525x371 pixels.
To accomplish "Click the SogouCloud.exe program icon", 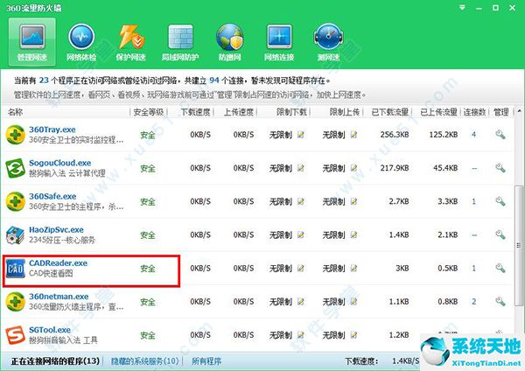I will coord(16,168).
